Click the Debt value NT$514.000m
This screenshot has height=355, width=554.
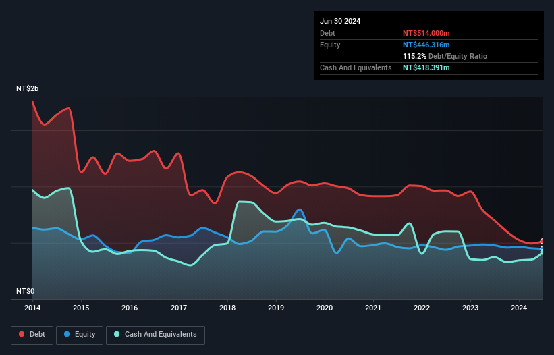[x=426, y=33]
